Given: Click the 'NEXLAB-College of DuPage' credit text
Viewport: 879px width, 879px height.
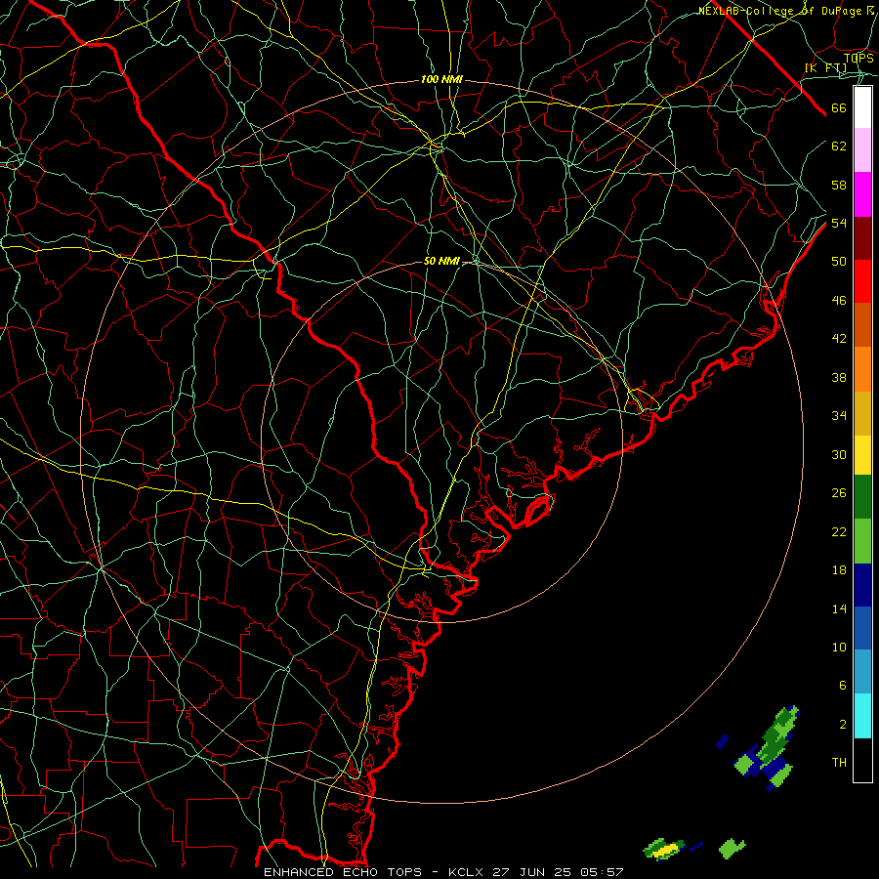Looking at the screenshot, I should tap(780, 11).
